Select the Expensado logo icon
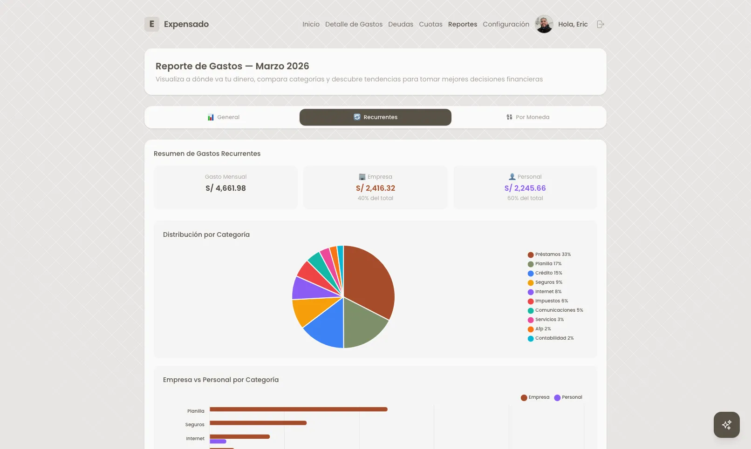The image size is (751, 449). point(151,24)
